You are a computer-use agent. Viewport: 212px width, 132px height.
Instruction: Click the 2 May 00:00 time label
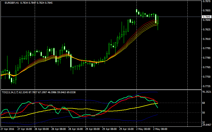(143, 129)
